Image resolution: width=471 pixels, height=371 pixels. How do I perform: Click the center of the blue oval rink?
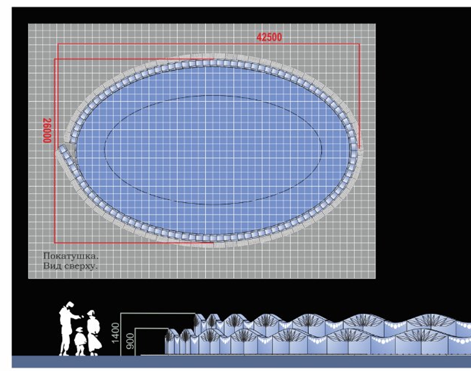coord(213,150)
